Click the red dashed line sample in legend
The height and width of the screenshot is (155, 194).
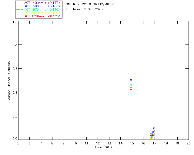[x=19, y=16]
